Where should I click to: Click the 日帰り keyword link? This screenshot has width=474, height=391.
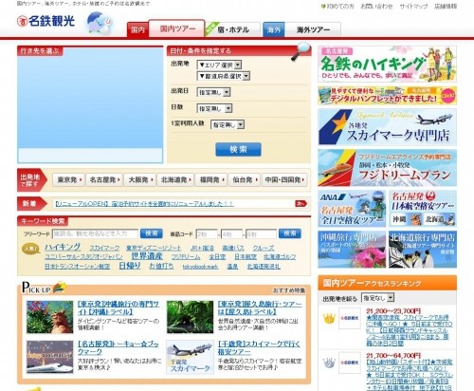point(130,266)
